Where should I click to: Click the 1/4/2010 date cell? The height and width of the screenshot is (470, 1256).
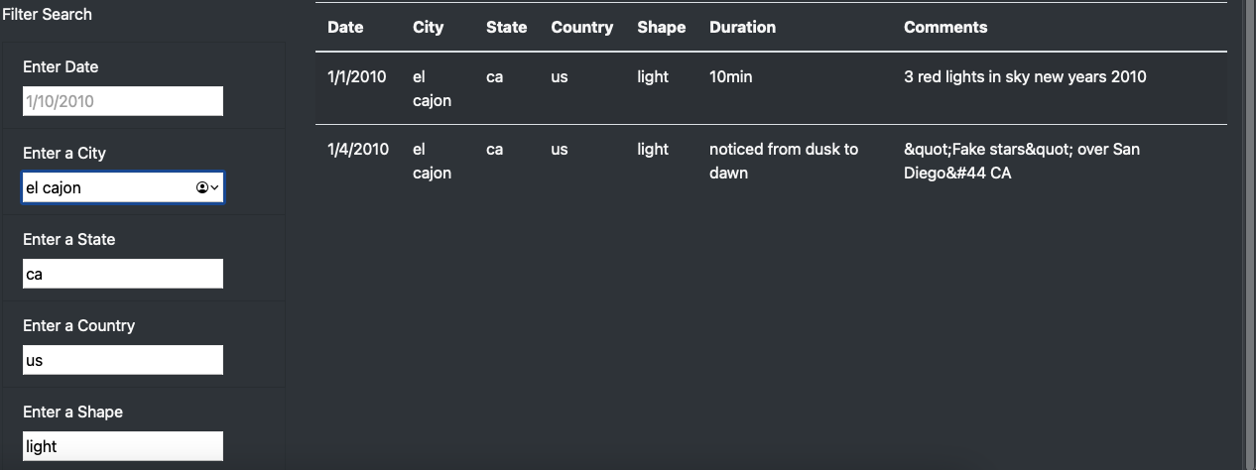click(357, 149)
